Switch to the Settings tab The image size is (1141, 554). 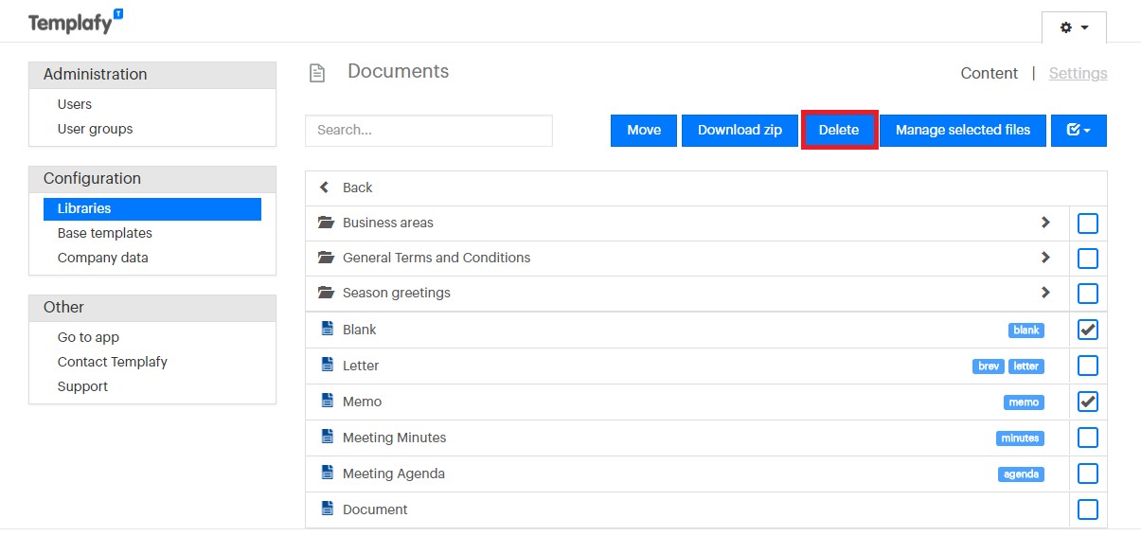point(1078,73)
